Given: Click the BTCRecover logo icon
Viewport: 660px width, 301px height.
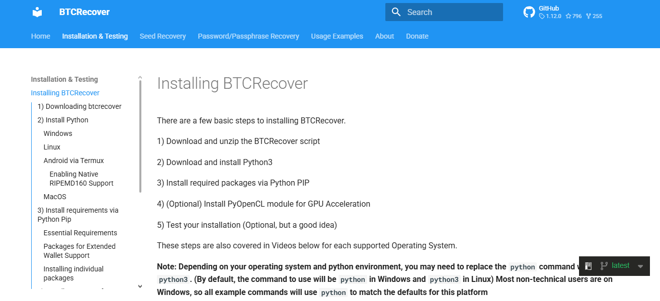Looking at the screenshot, I should 37,12.
